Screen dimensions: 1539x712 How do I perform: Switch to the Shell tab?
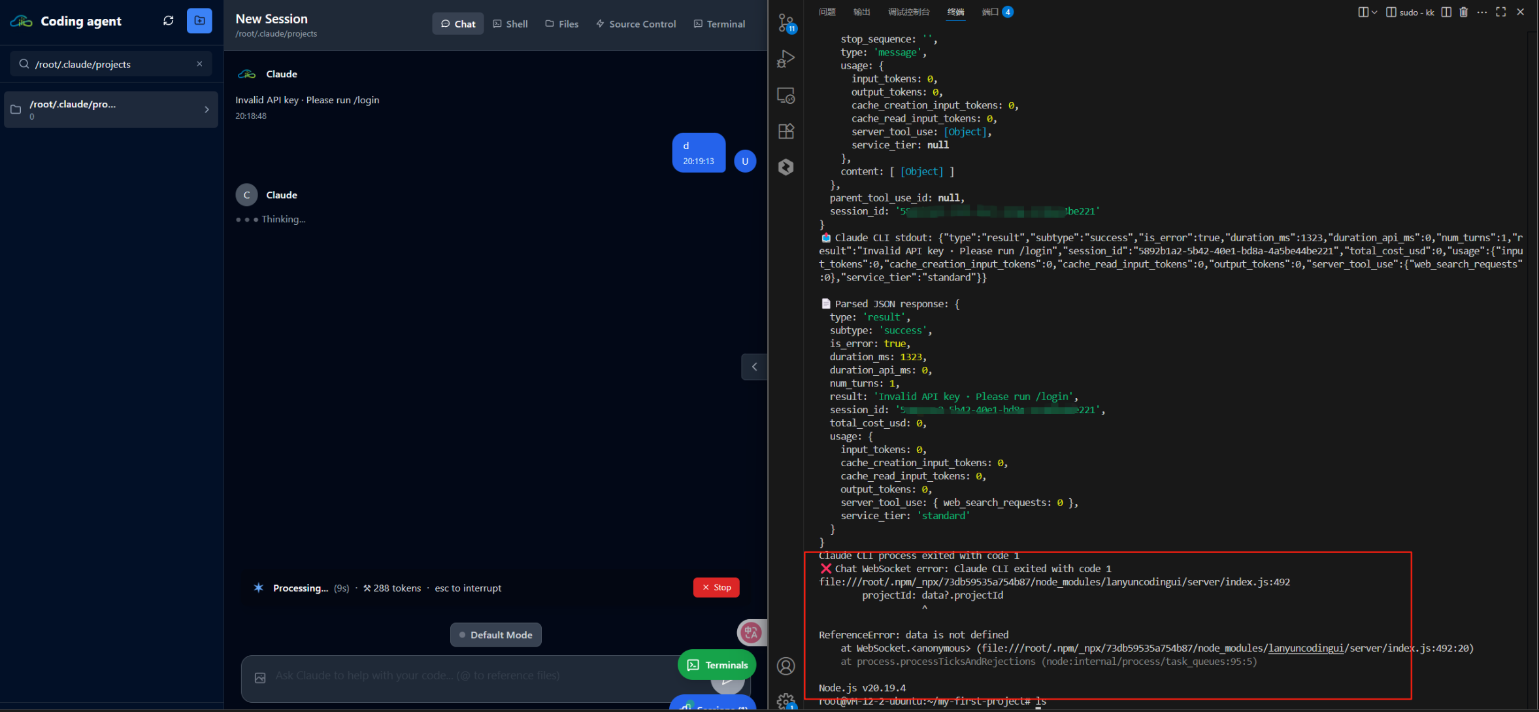coord(510,24)
